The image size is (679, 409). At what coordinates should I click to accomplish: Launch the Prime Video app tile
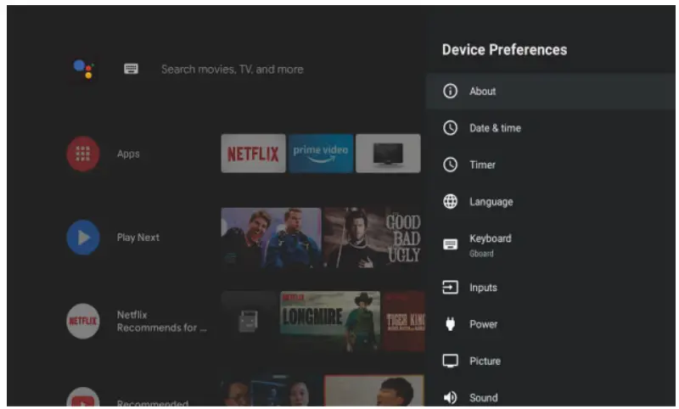(x=321, y=154)
